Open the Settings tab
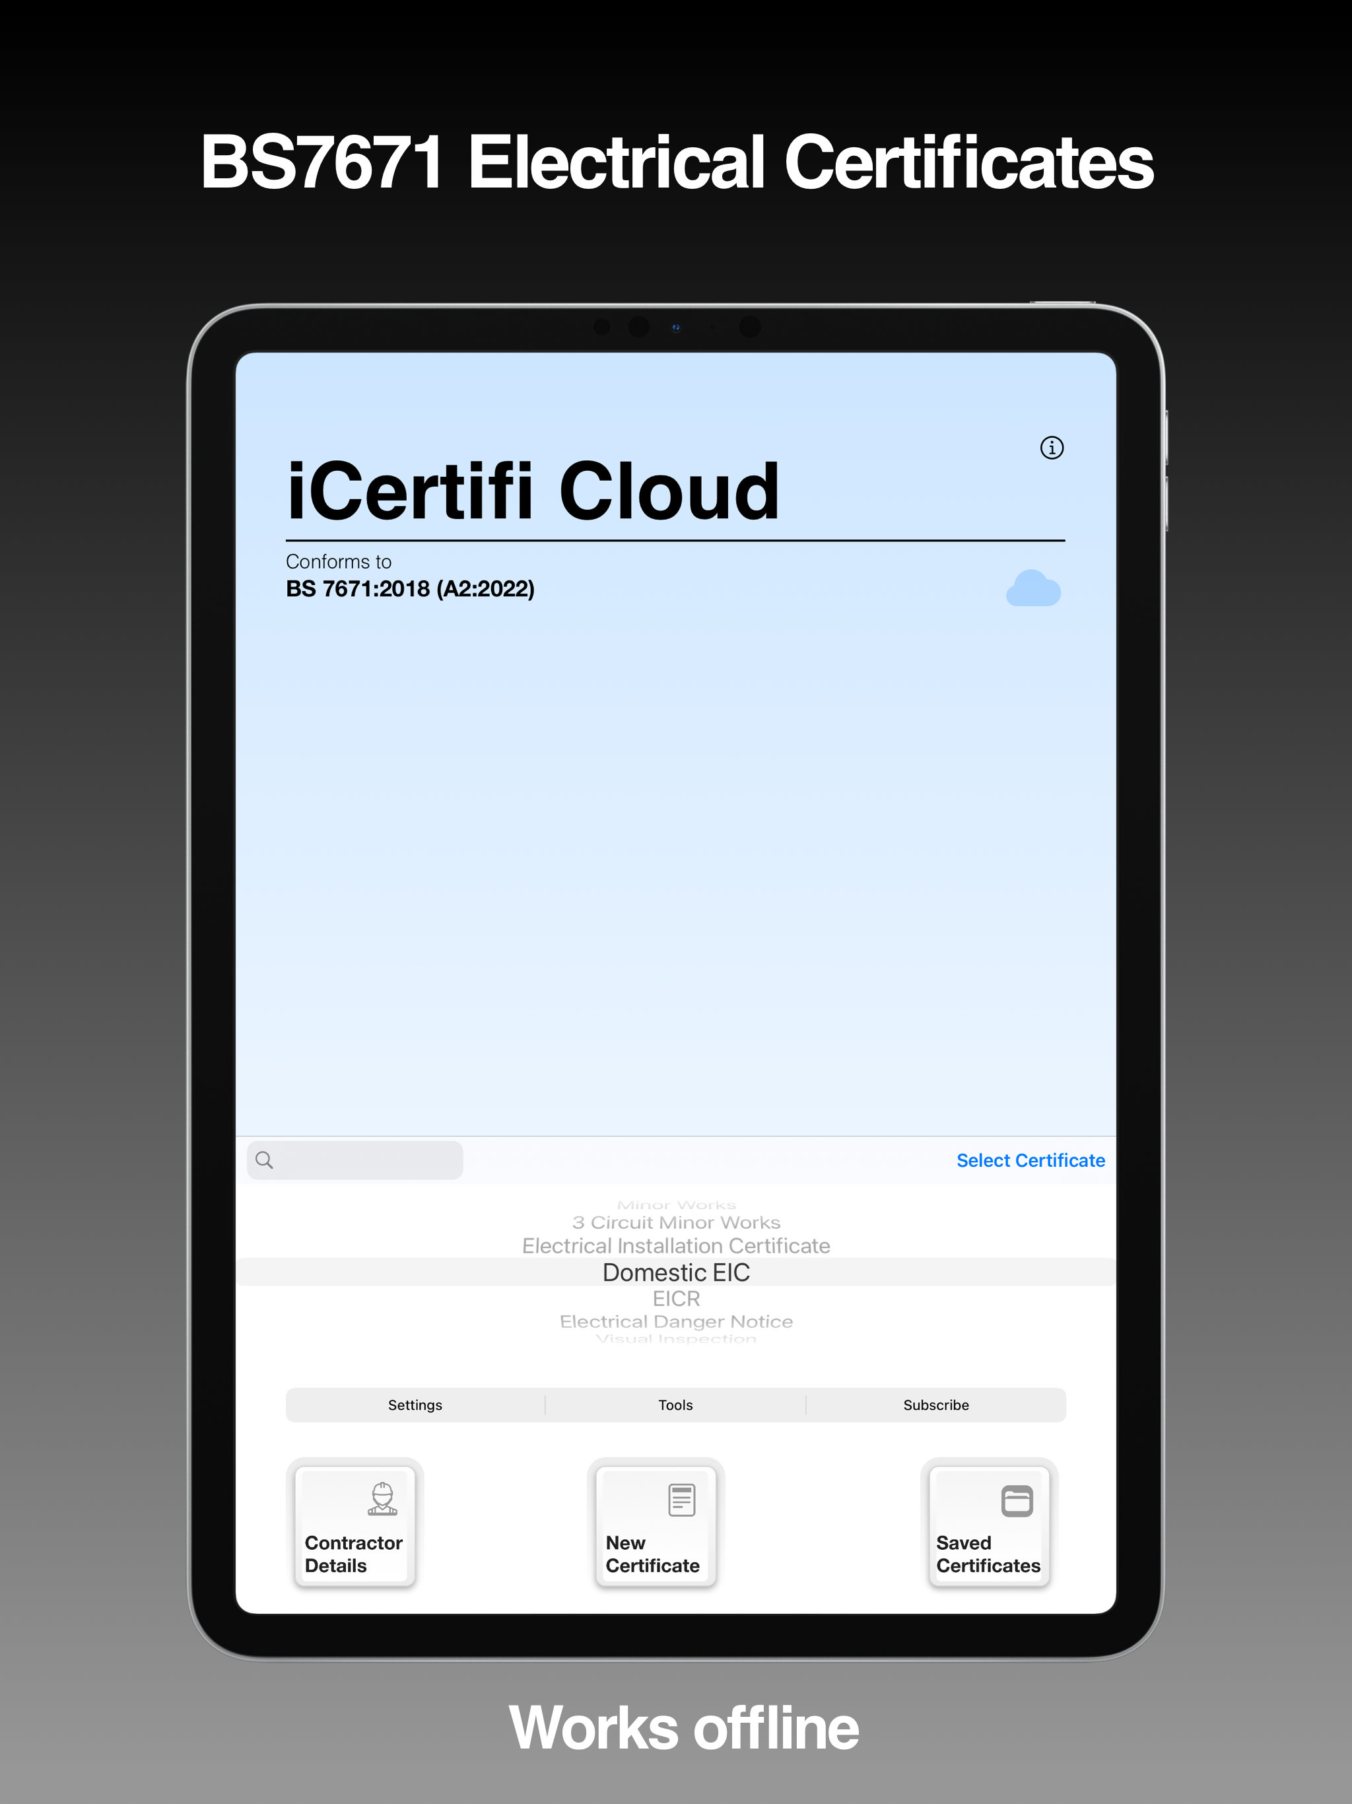The image size is (1352, 1804). (415, 1405)
